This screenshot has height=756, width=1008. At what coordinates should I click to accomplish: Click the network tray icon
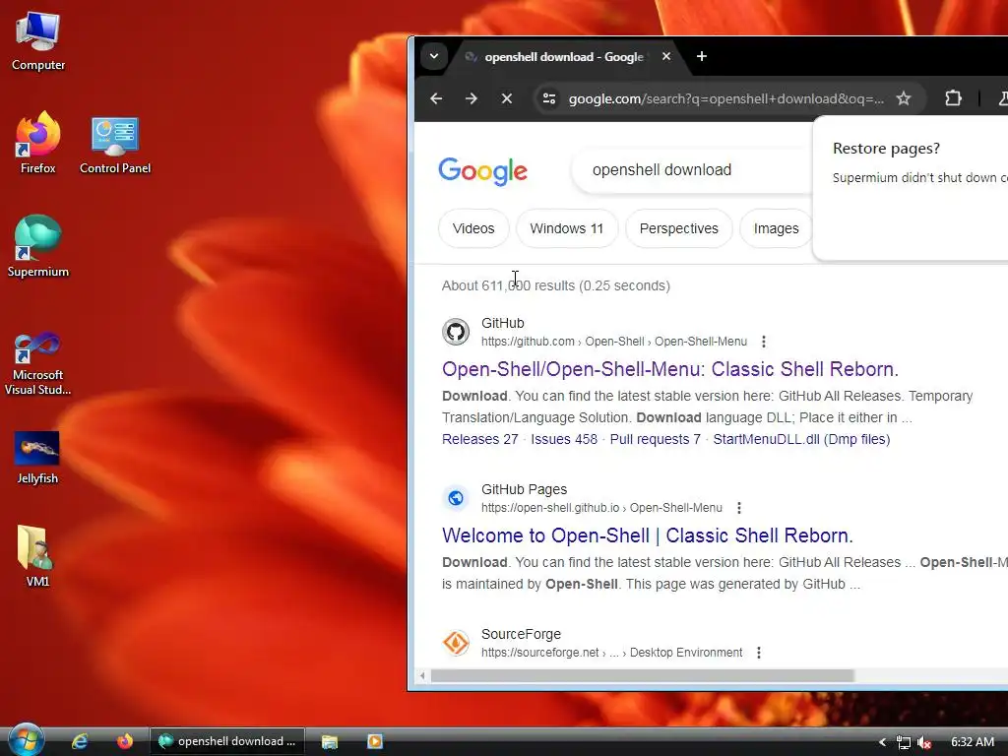pos(904,742)
